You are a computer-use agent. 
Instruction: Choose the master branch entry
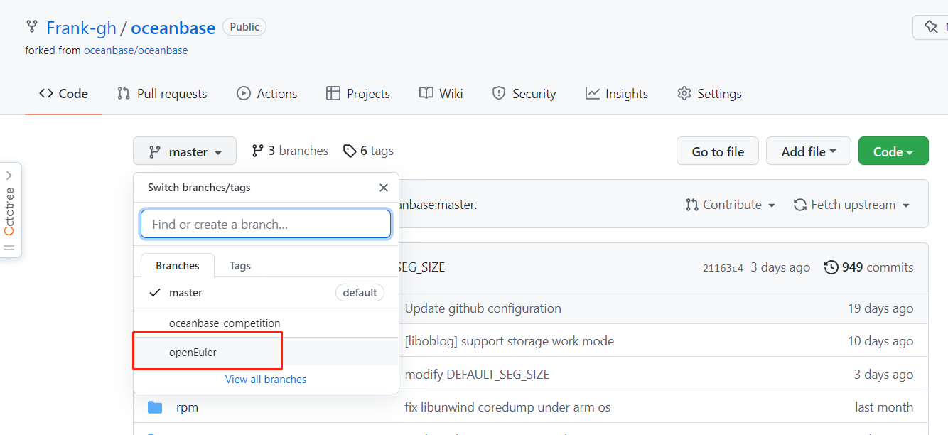tap(266, 292)
